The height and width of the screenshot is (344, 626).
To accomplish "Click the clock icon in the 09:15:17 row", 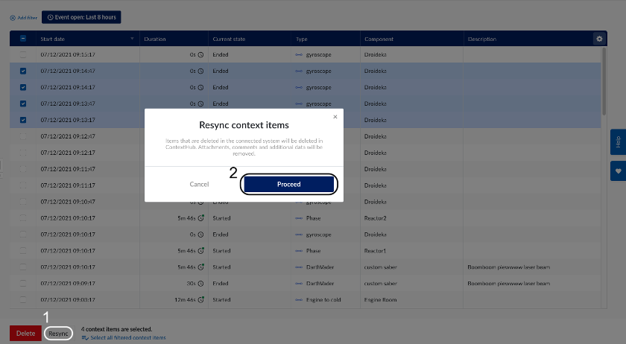I will pos(200,55).
